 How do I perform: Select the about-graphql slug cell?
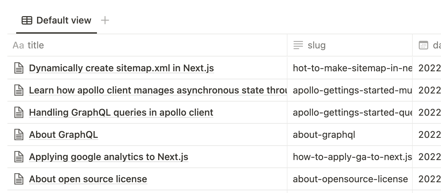(349, 135)
